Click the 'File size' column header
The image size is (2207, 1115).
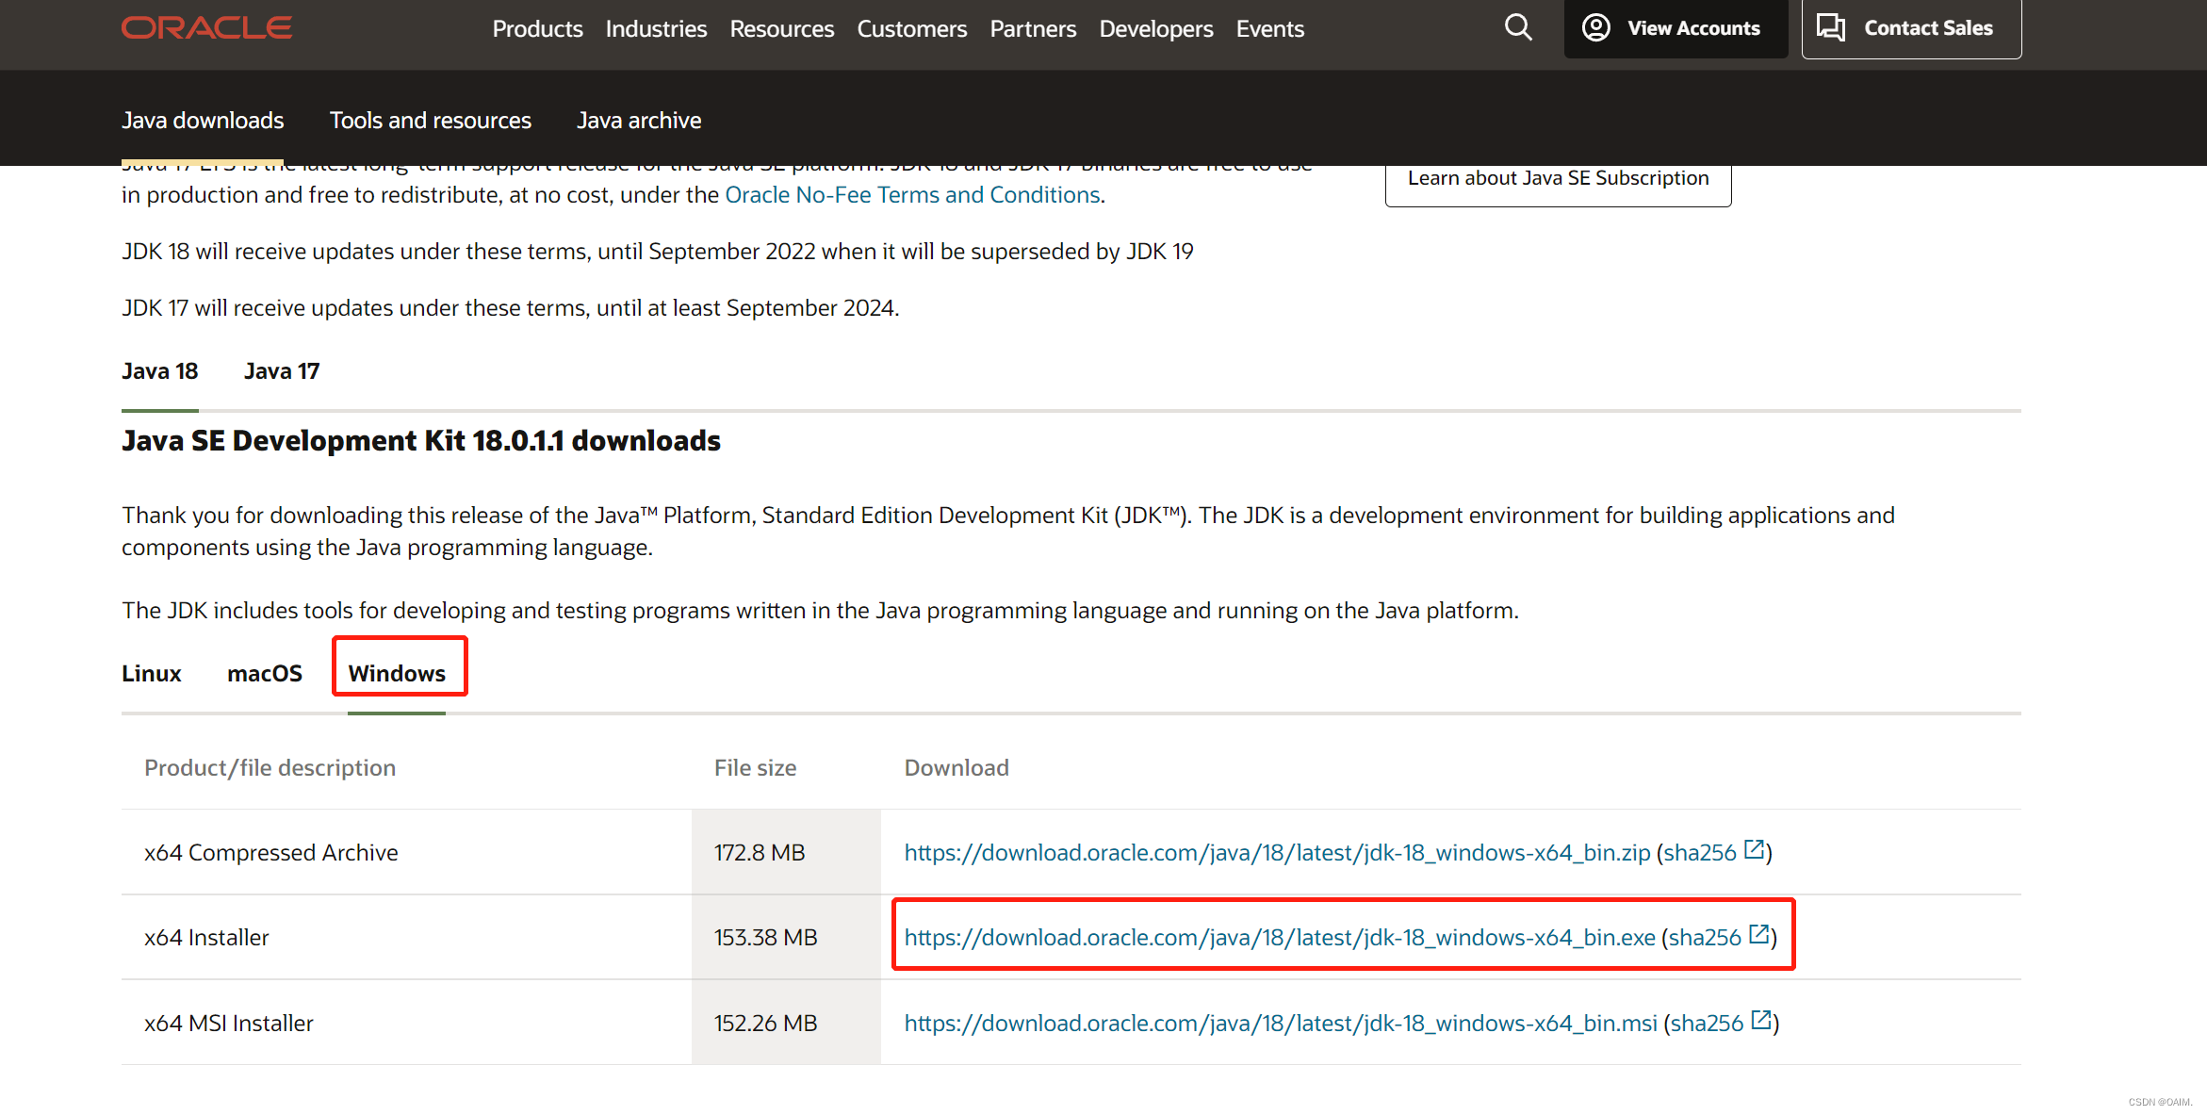click(x=755, y=768)
